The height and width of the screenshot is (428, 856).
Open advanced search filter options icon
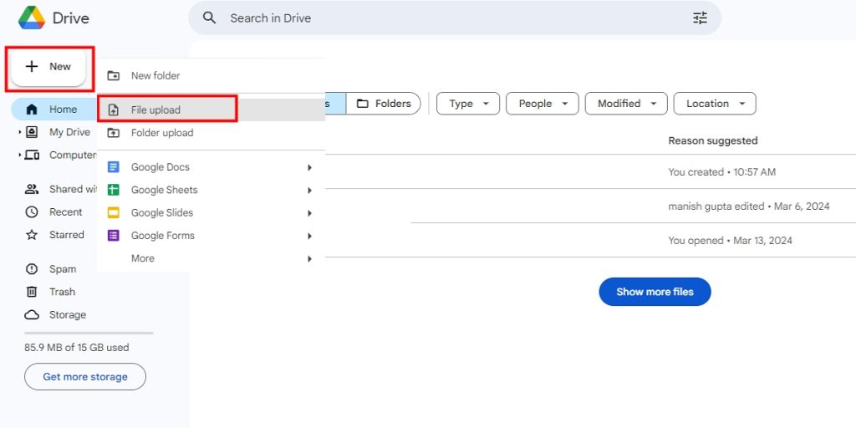(700, 18)
